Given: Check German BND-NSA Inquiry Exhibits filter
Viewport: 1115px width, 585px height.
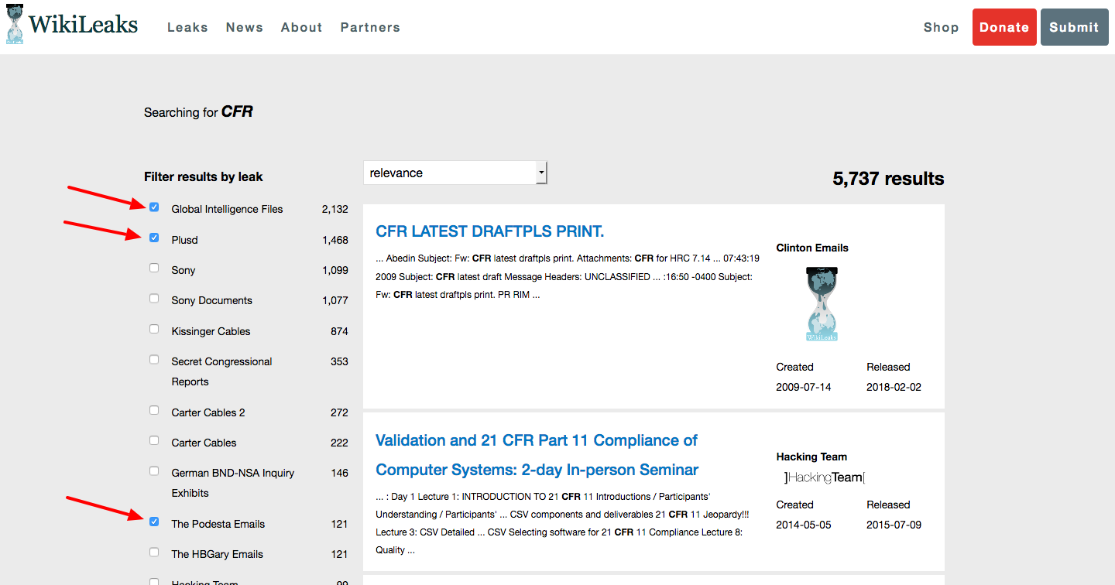Looking at the screenshot, I should 154,470.
